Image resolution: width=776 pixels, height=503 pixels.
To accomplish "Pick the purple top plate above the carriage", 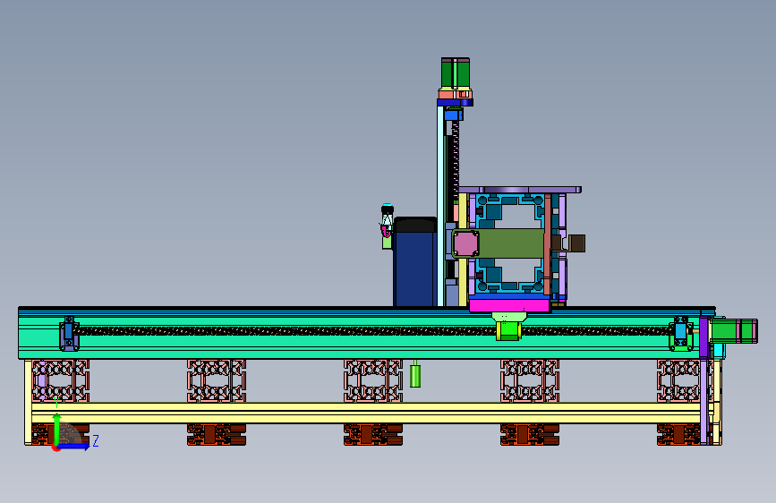I will coord(520,190).
